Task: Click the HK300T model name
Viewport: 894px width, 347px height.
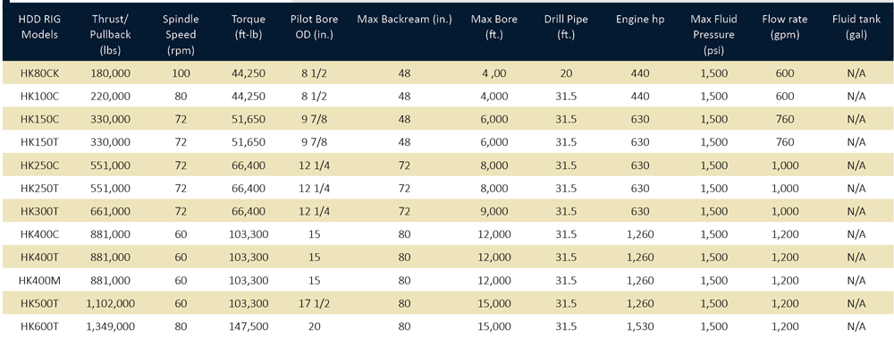Action: pyautogui.click(x=39, y=211)
